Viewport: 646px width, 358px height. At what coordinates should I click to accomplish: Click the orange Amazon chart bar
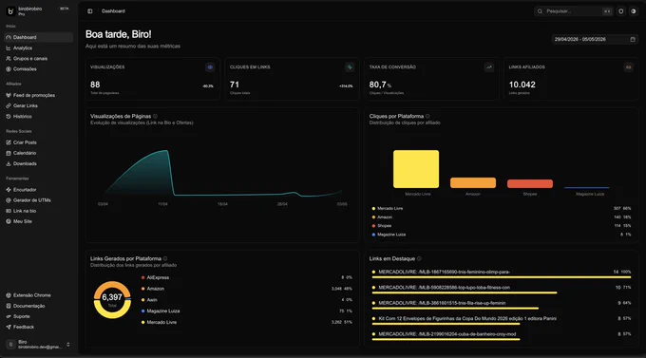(x=473, y=183)
